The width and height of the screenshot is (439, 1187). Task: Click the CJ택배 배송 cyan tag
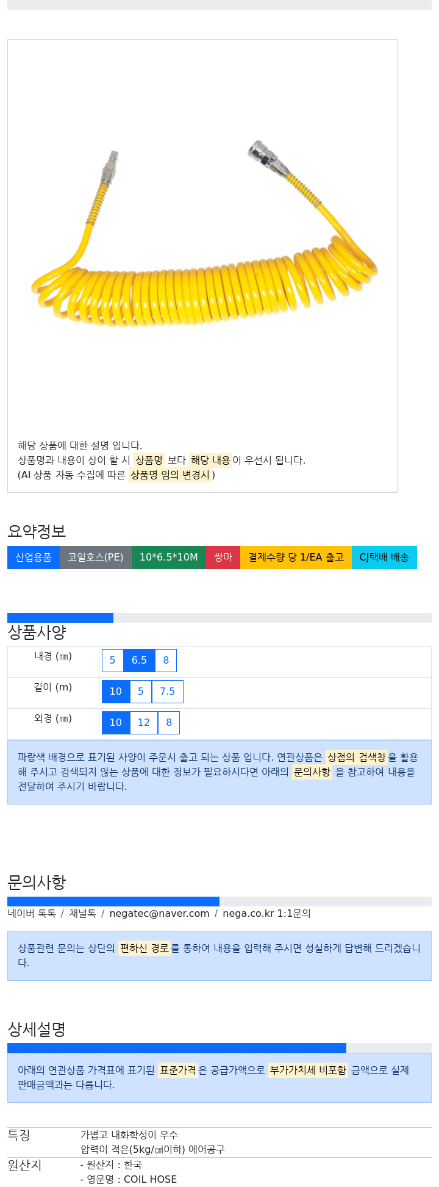pyautogui.click(x=384, y=558)
